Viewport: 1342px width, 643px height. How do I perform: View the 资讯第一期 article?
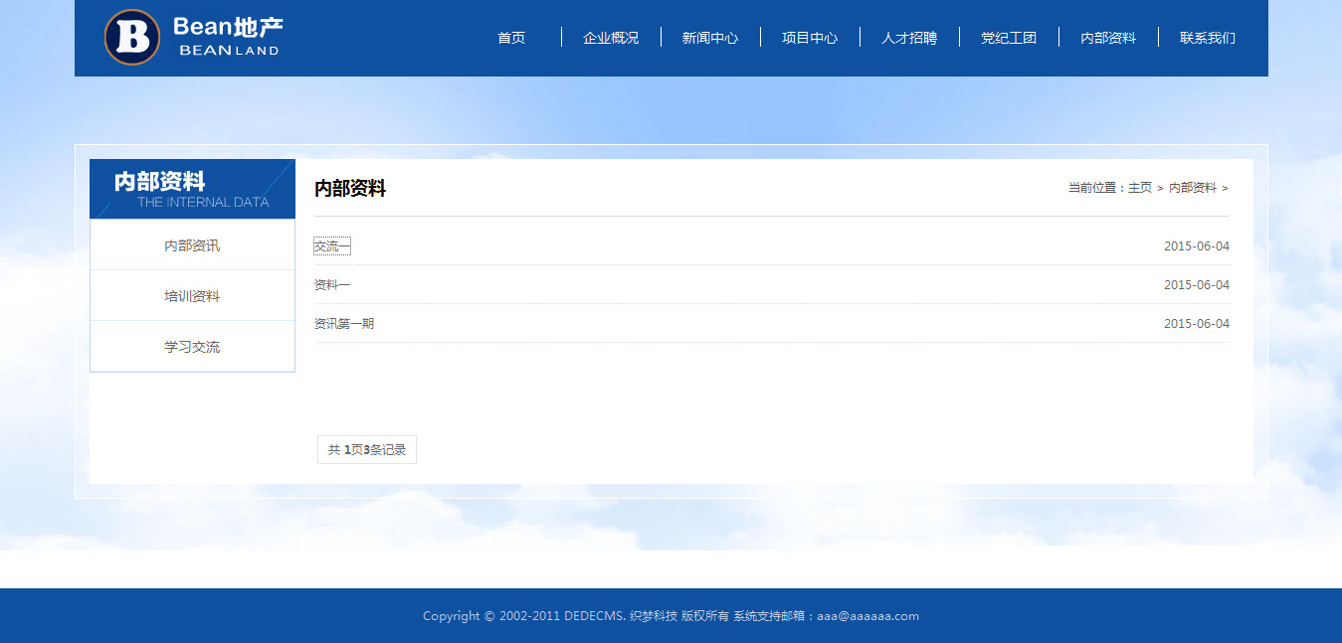pos(344,324)
